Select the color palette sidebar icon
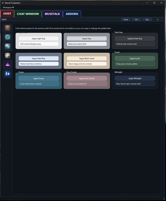 (7, 56)
